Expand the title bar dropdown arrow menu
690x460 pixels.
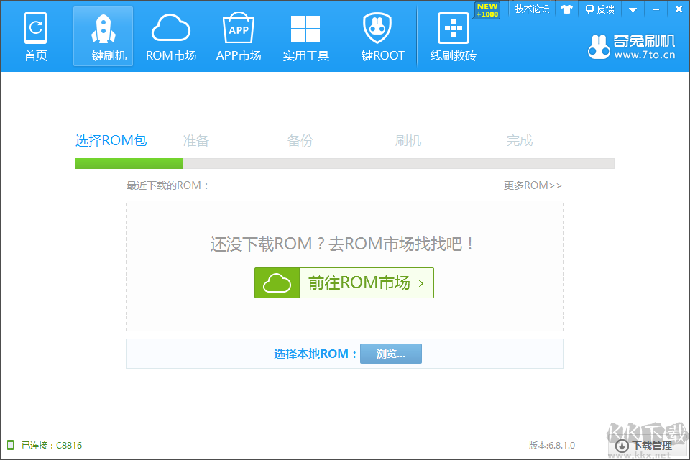click(x=632, y=9)
